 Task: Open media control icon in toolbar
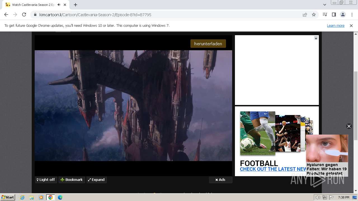point(325,15)
